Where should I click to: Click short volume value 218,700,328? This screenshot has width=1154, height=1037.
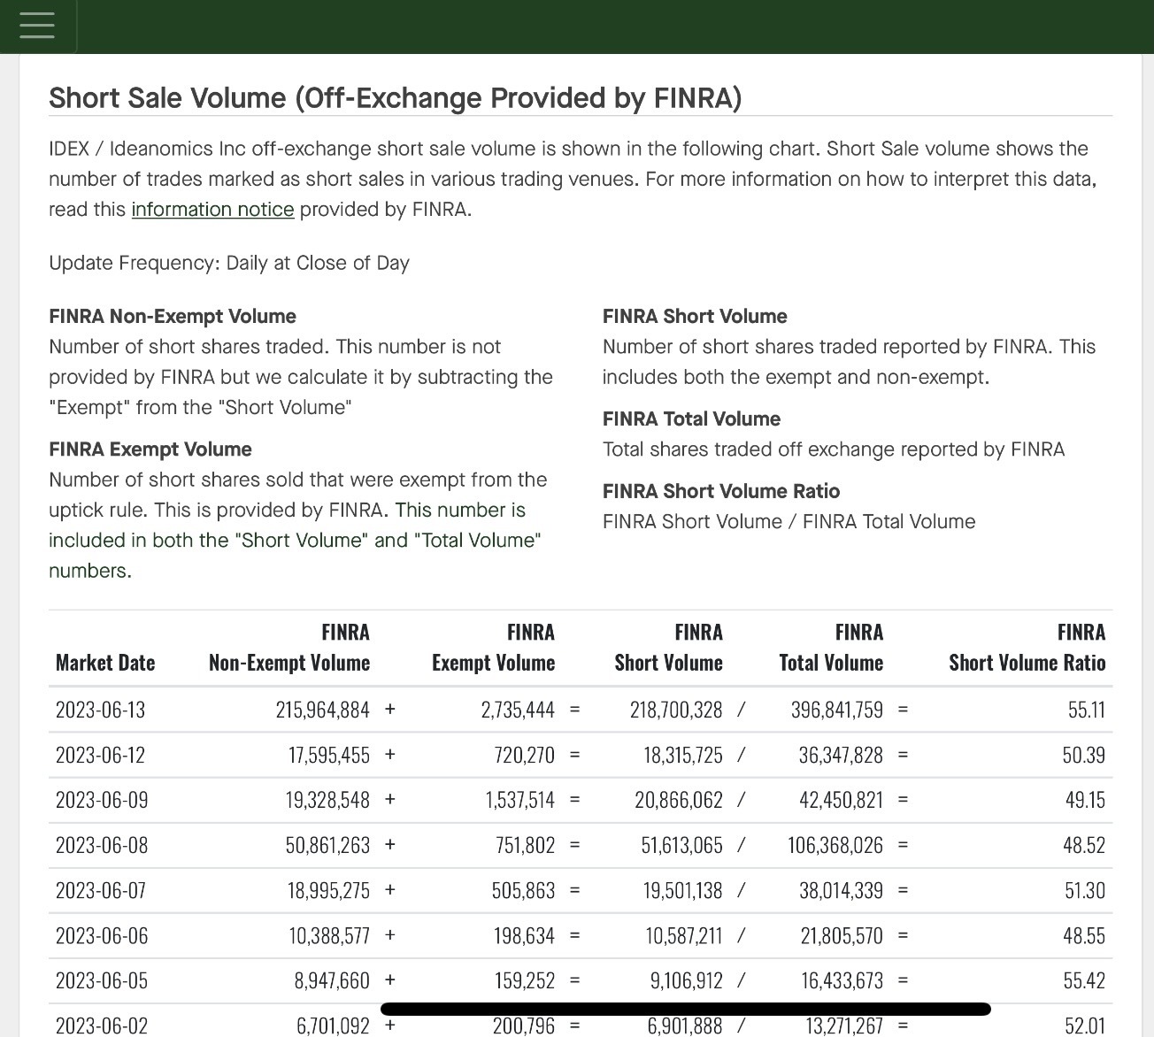tap(676, 711)
